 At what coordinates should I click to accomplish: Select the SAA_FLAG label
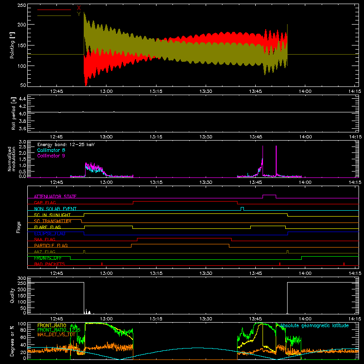(45, 239)
